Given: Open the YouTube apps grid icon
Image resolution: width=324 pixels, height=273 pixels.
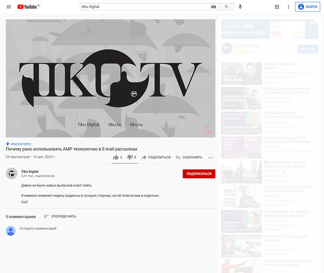Looking at the screenshot, I should tap(277, 6).
